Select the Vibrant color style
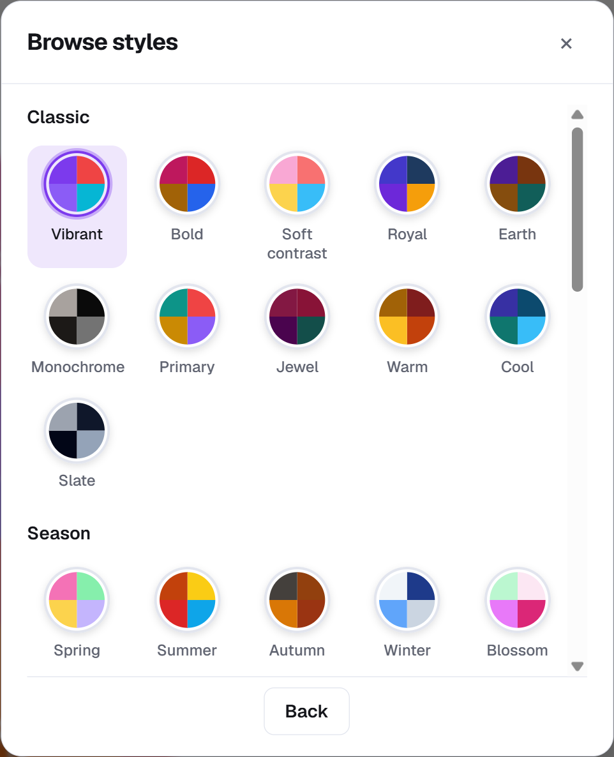The height and width of the screenshot is (757, 614). tap(77, 184)
